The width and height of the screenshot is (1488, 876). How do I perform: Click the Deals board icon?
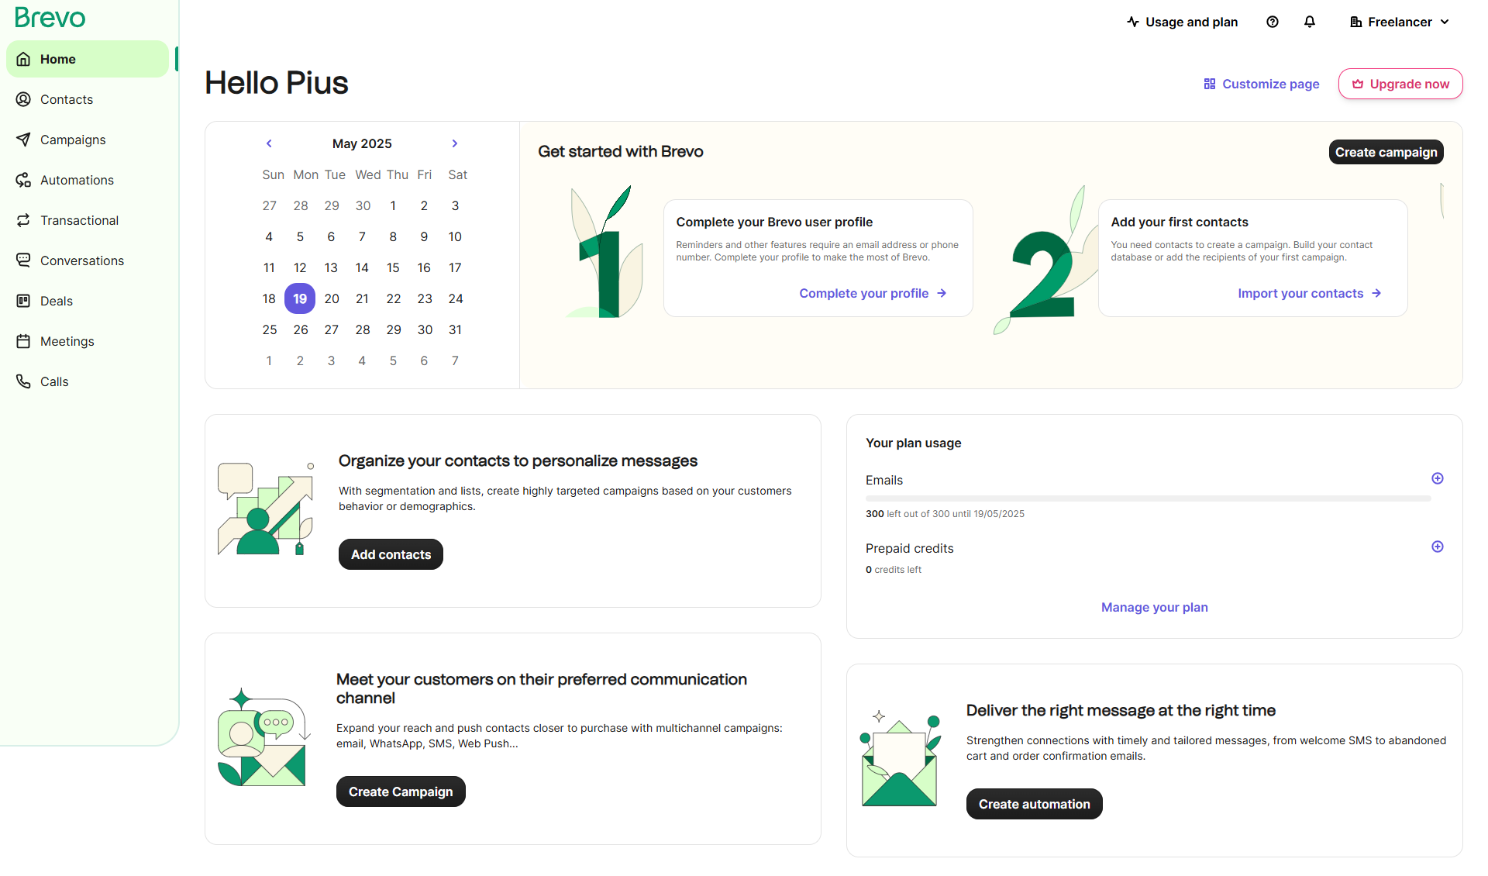24,301
